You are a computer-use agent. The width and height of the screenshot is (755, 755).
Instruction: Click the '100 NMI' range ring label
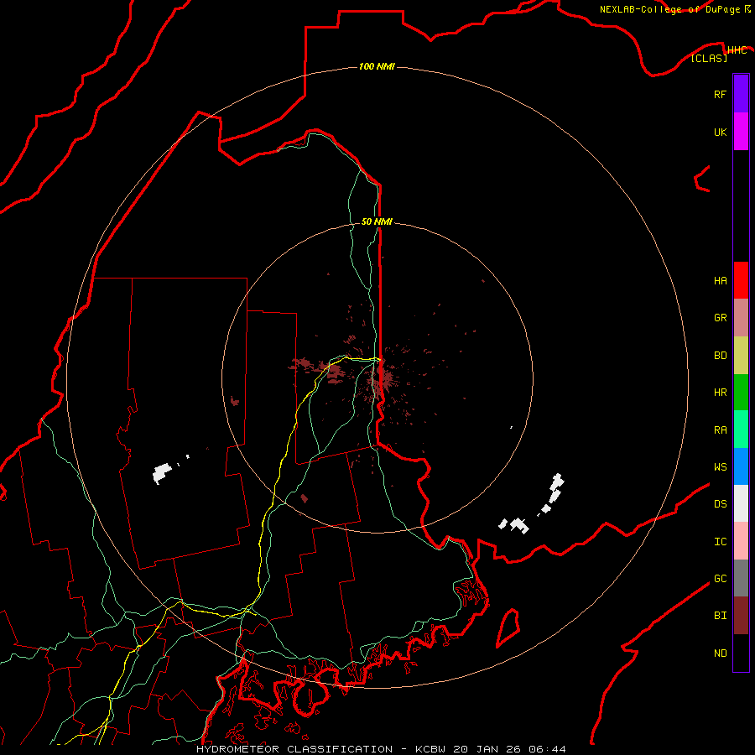(x=377, y=66)
